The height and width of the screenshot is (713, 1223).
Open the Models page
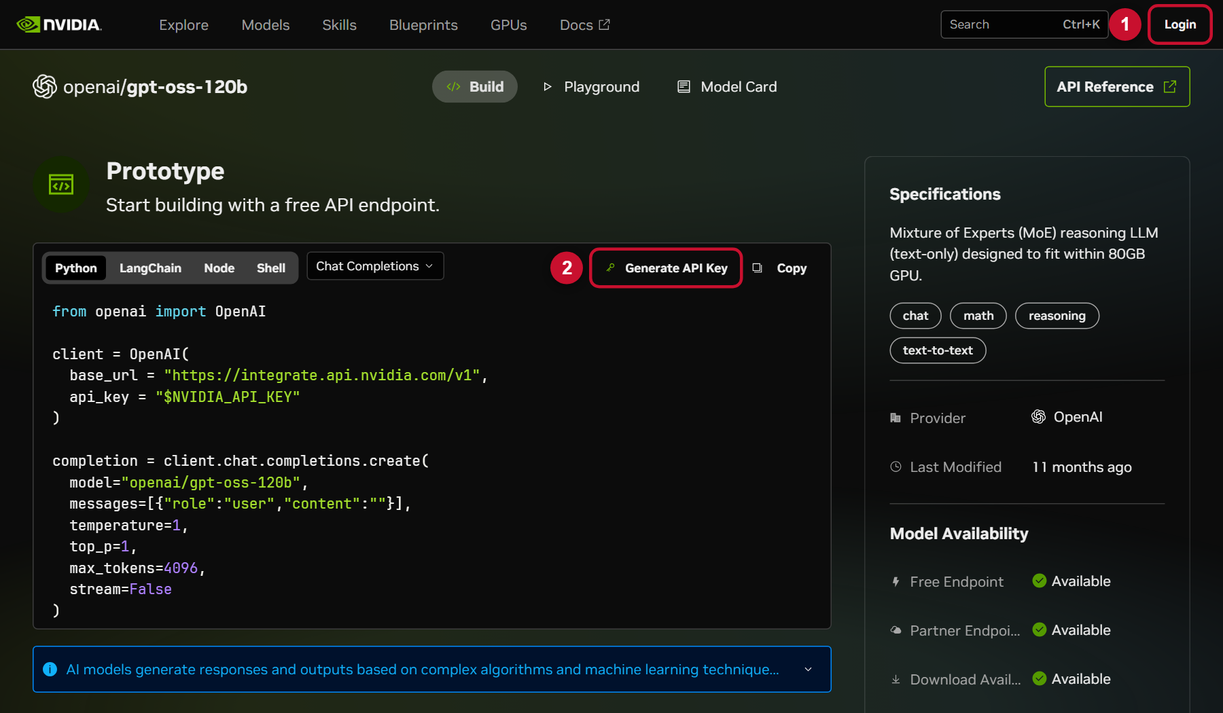[266, 24]
